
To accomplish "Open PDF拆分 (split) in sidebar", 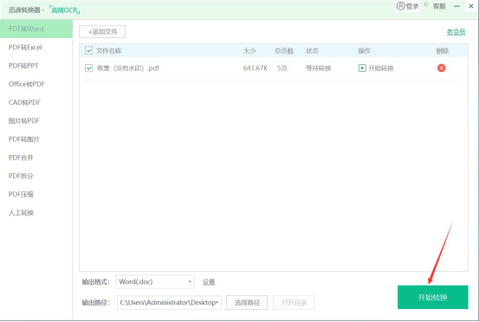I will click(36, 176).
